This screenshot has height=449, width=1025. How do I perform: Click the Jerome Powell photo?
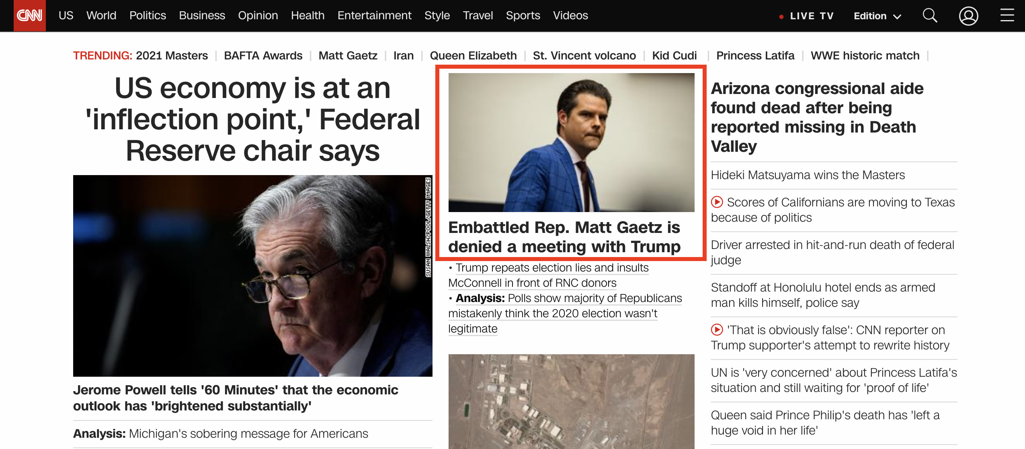pos(252,276)
